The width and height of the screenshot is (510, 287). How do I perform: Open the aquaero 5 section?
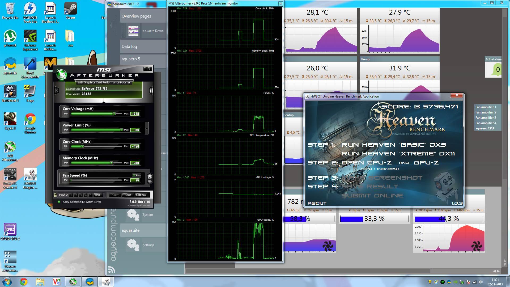point(143,59)
